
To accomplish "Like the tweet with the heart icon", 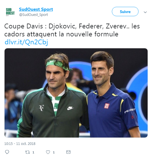I will tap(48, 152).
